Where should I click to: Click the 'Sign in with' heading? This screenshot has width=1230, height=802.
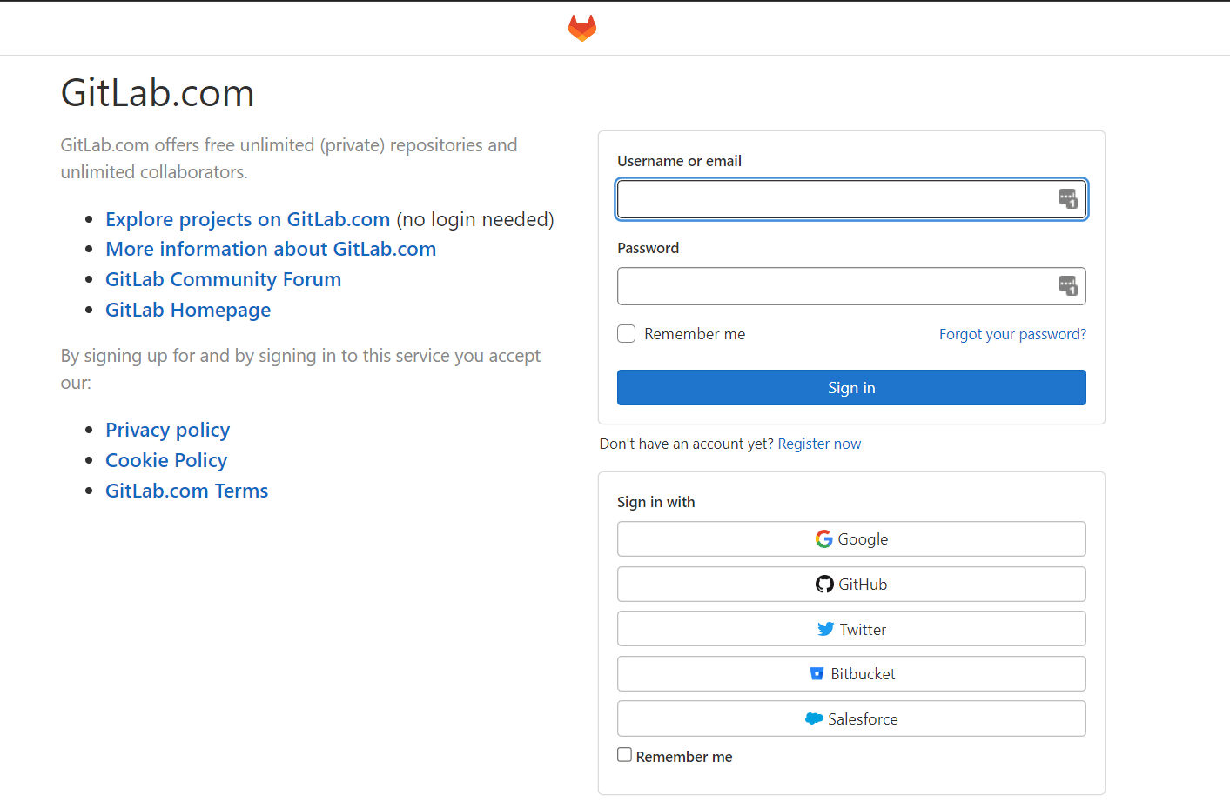click(x=656, y=502)
